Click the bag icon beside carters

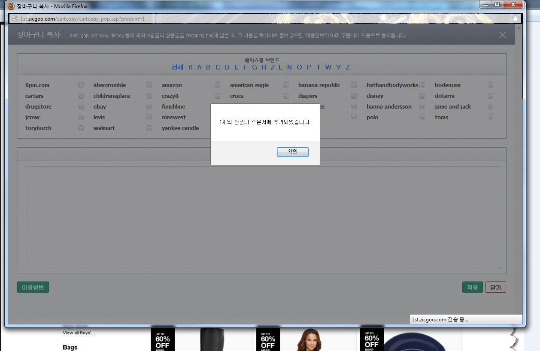click(81, 96)
